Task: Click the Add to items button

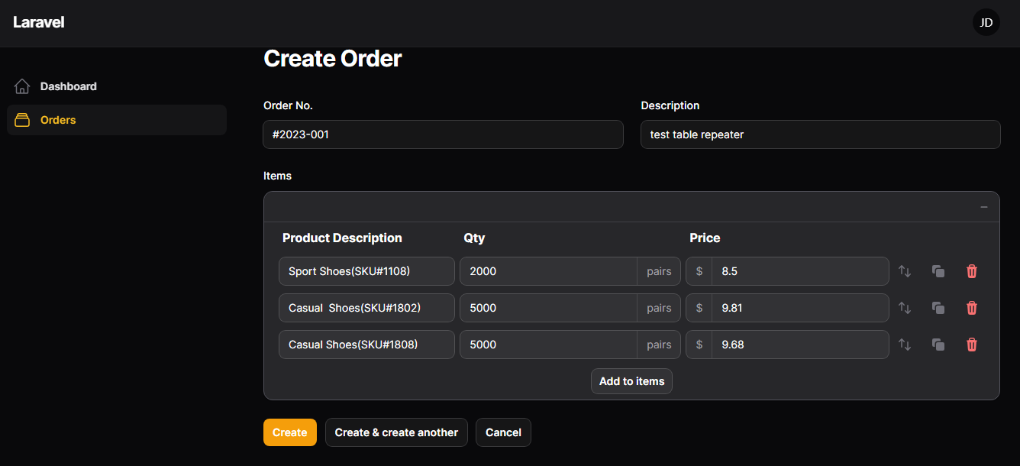Action: click(x=631, y=381)
